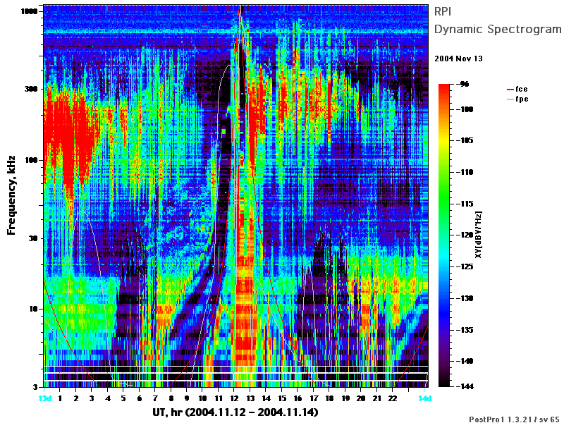This screenshot has width=564, height=423.
Task: Click the Dynamic Spectrogram heading
Action: [x=498, y=30]
